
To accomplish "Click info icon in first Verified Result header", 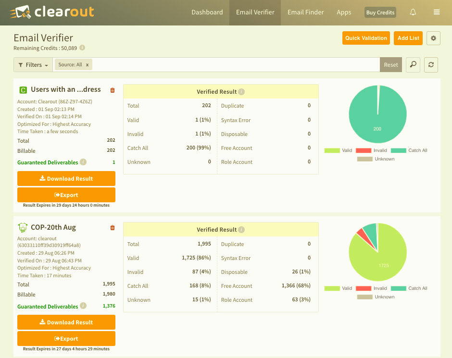I will [x=241, y=92].
